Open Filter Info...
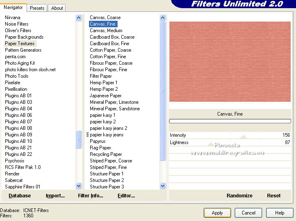This screenshot has width=296, height=221. point(91,196)
